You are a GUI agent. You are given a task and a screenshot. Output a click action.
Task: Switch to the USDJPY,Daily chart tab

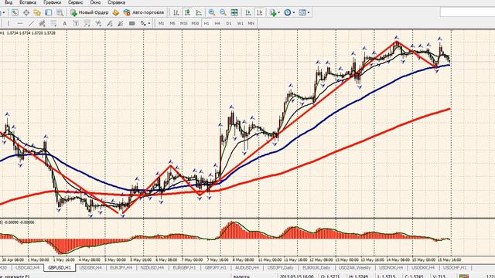(280, 268)
